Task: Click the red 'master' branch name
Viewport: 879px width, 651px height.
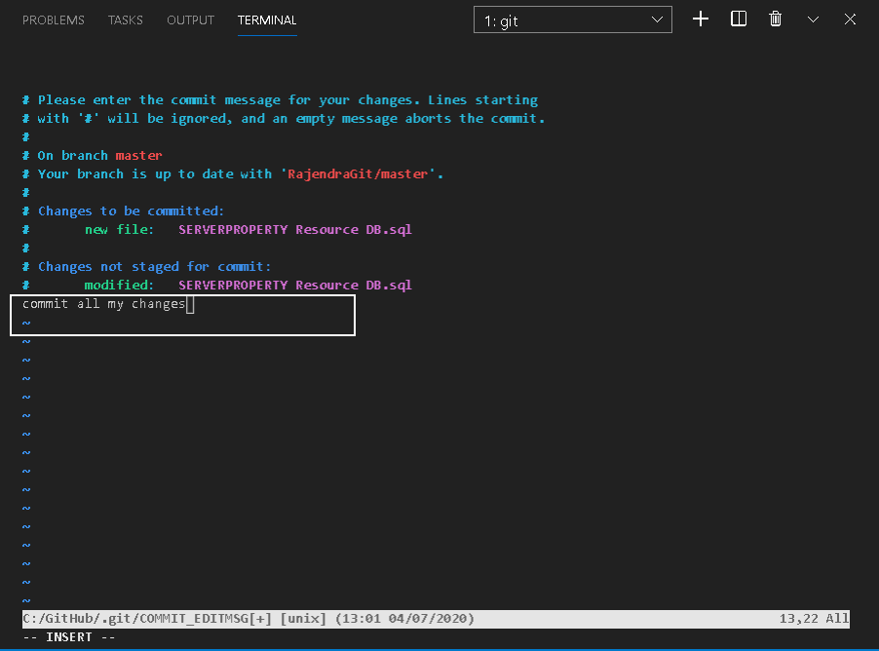Action: click(x=138, y=156)
